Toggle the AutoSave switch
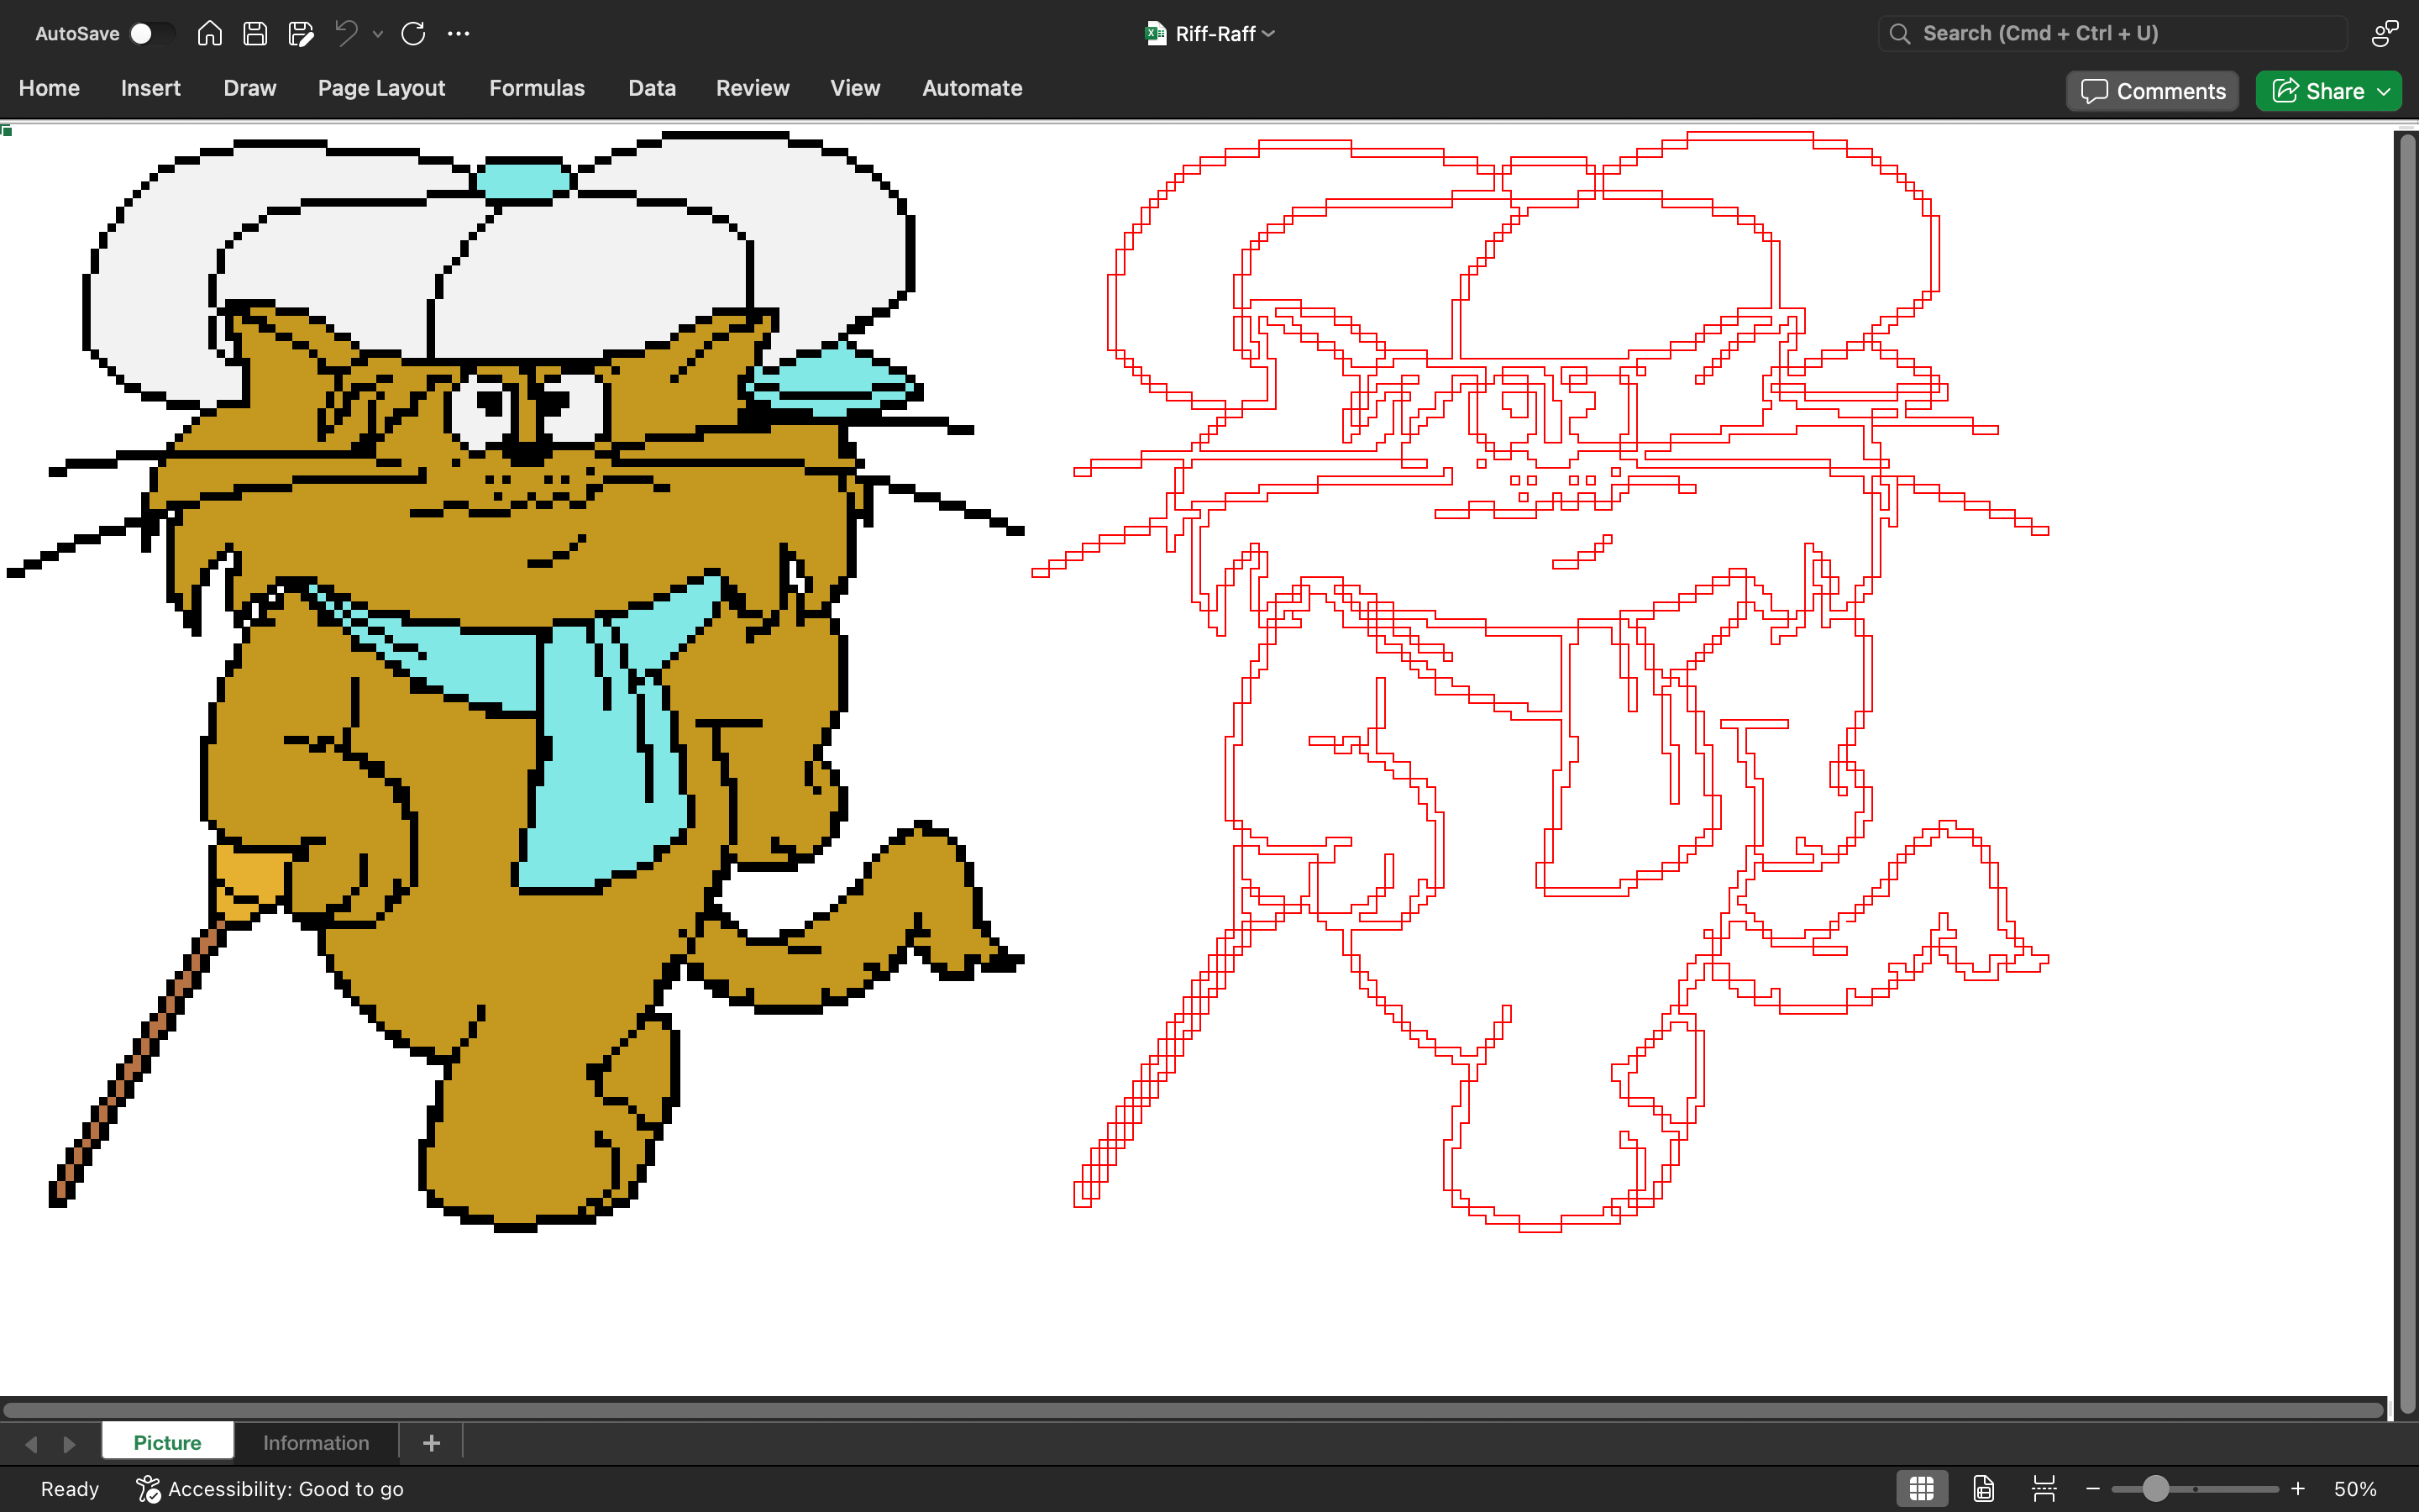2419x1512 pixels. click(x=152, y=34)
